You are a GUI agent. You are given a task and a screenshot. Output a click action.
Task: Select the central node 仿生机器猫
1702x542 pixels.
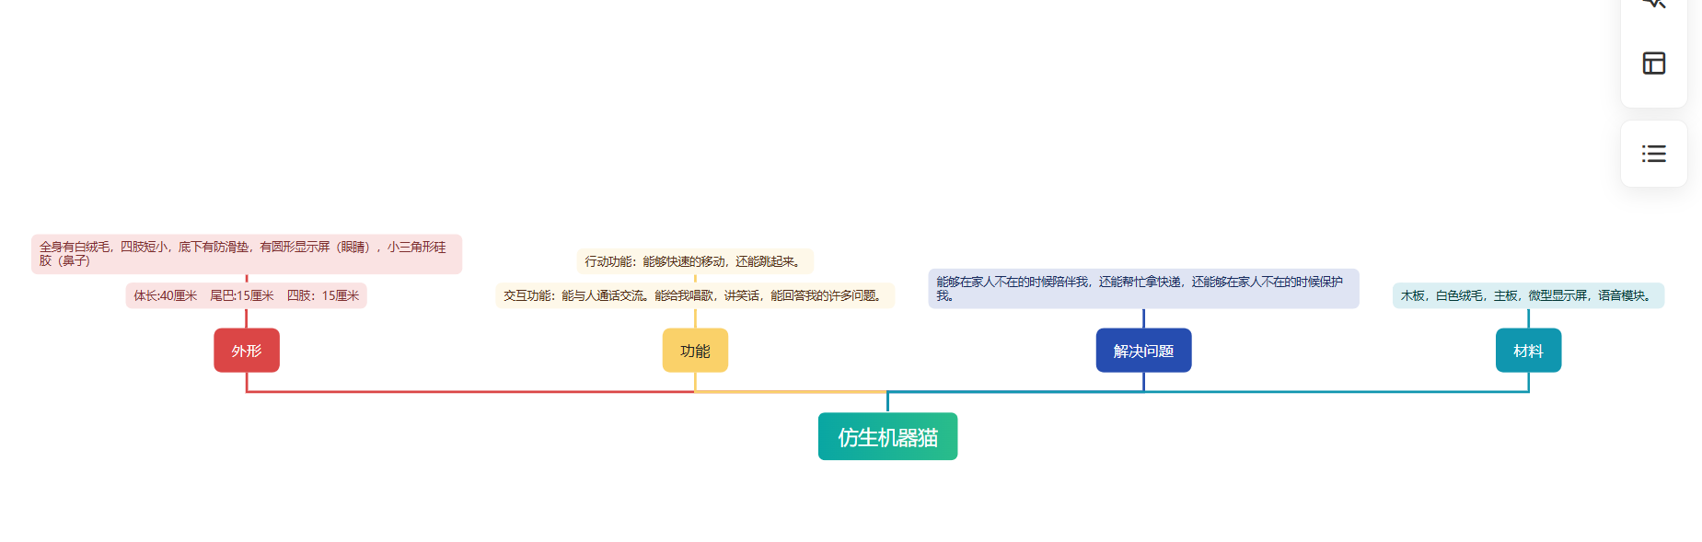[x=887, y=436]
